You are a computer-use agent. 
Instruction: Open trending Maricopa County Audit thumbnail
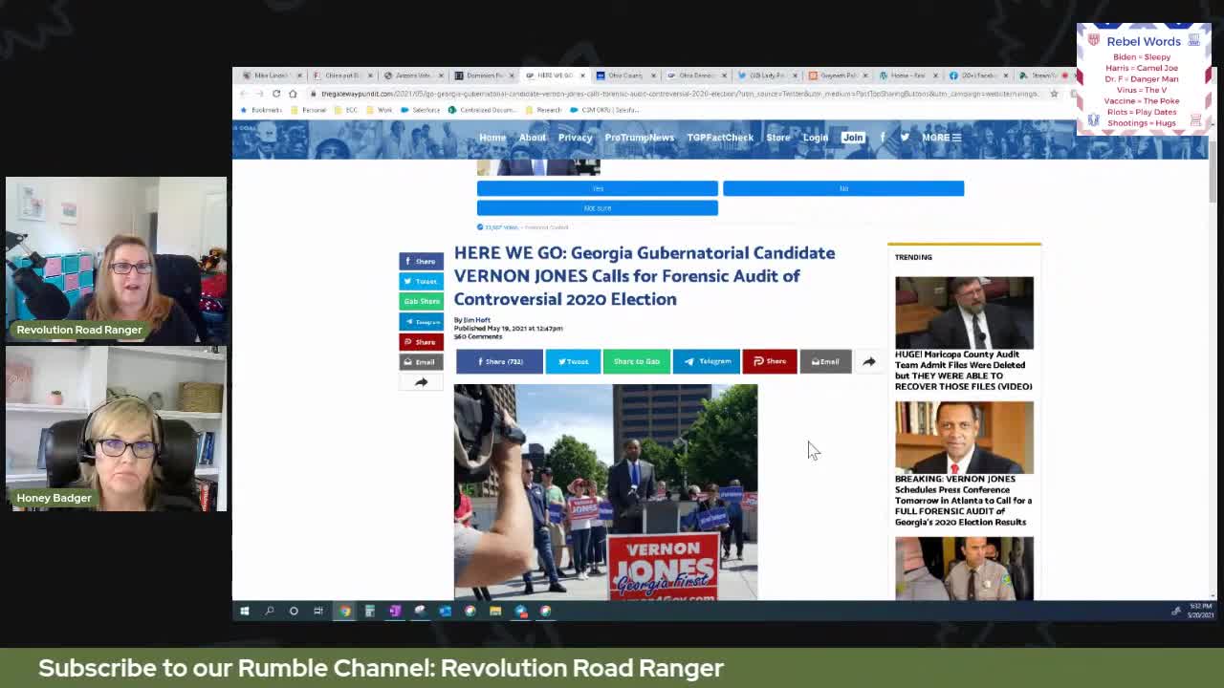[x=964, y=312]
